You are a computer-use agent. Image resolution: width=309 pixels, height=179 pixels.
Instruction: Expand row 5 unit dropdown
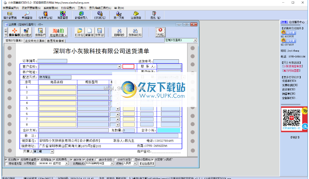pyautogui.click(x=118, y=109)
